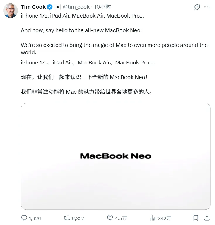Viewport: 215px width, 225px height.
Task: Open the share upload arrow icon
Action: 207,218
